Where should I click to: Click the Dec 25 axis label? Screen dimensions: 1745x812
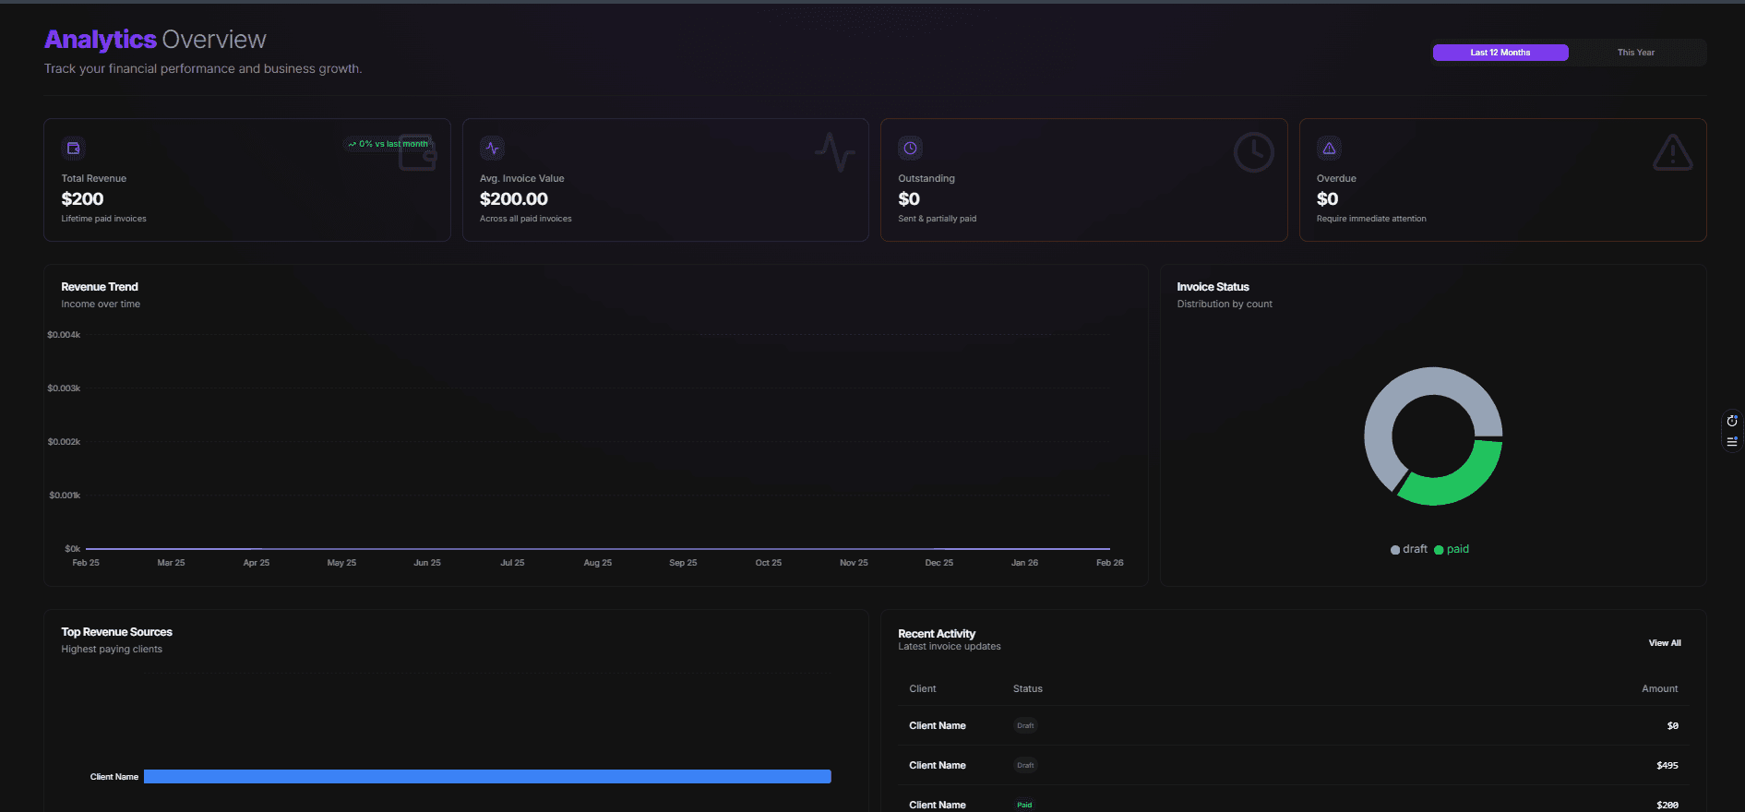(939, 563)
